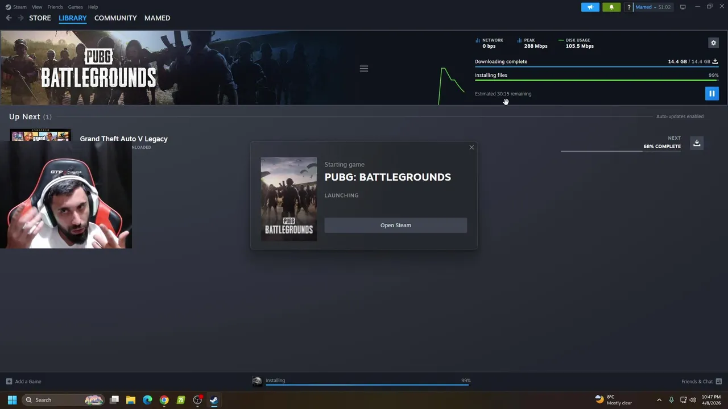Click the Installing files progress bar
Image resolution: width=728 pixels, height=409 pixels.
pos(597,80)
